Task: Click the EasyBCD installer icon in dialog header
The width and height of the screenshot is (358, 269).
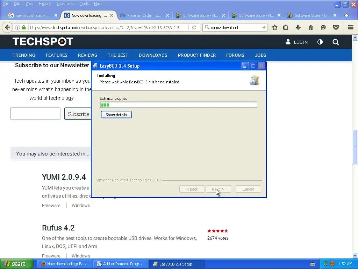Action: pos(255,80)
